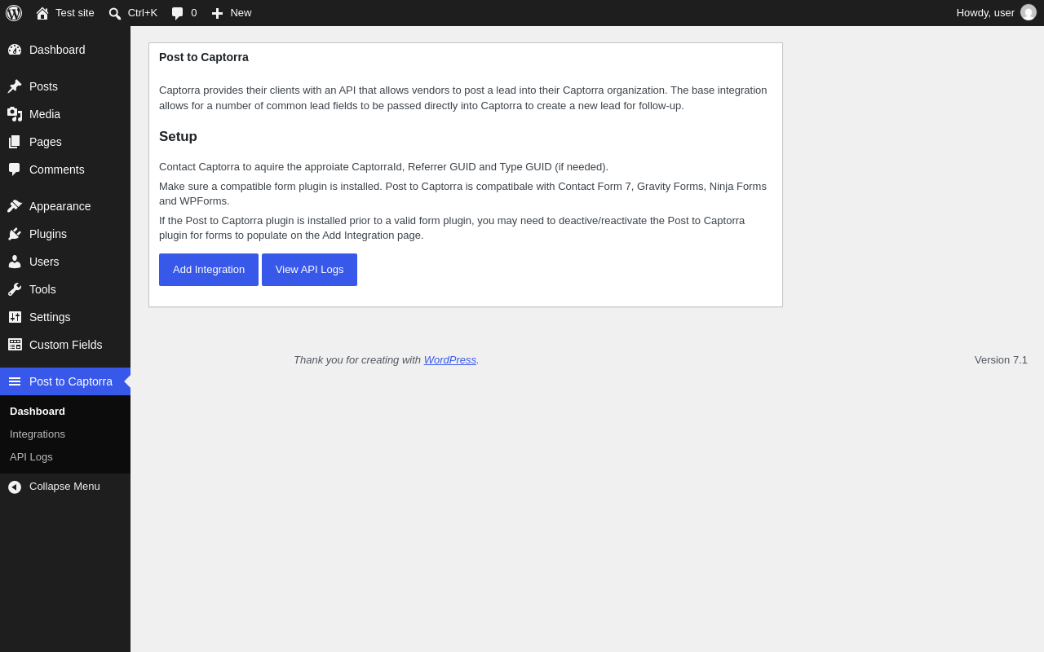
Task: Click the Settings sliders icon
Action: coord(15,317)
